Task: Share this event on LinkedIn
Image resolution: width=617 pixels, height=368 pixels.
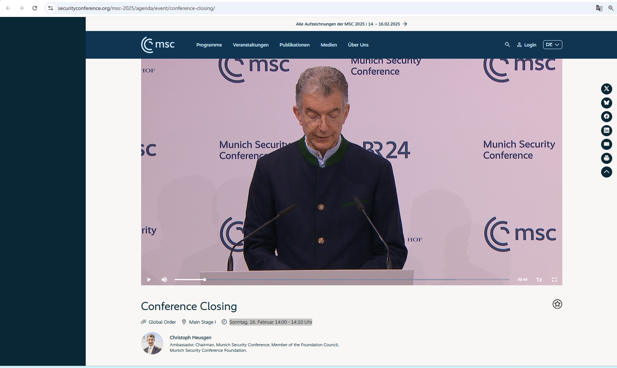Action: [606, 130]
